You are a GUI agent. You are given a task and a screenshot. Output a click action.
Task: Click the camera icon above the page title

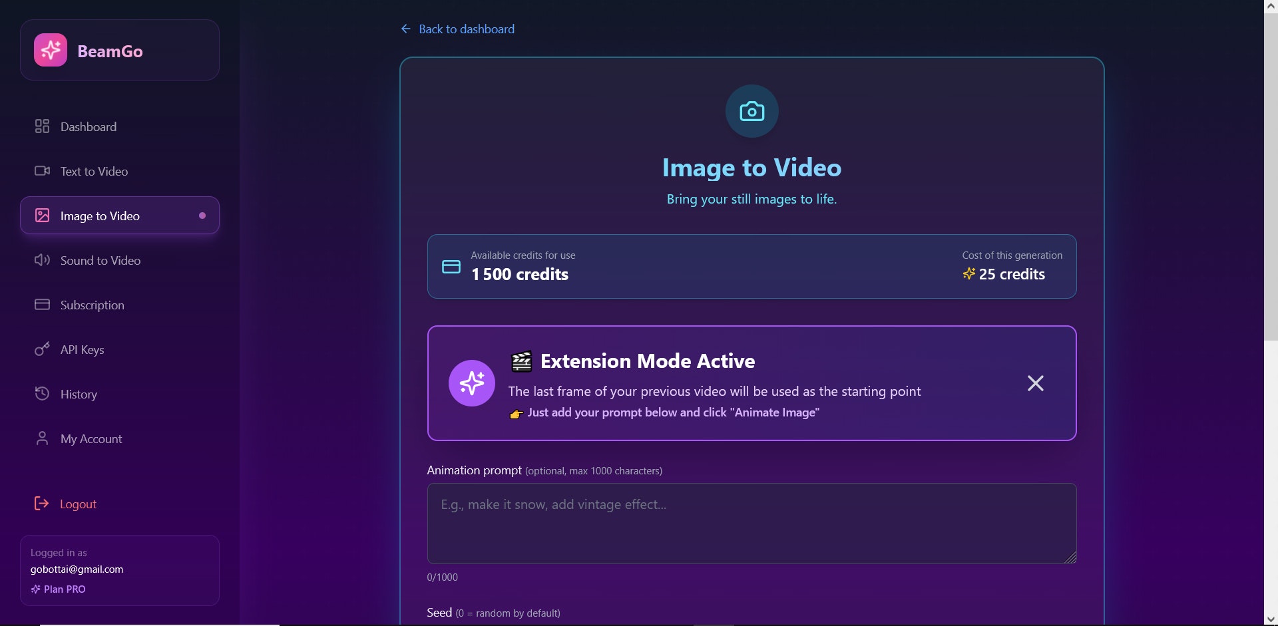coord(751,111)
